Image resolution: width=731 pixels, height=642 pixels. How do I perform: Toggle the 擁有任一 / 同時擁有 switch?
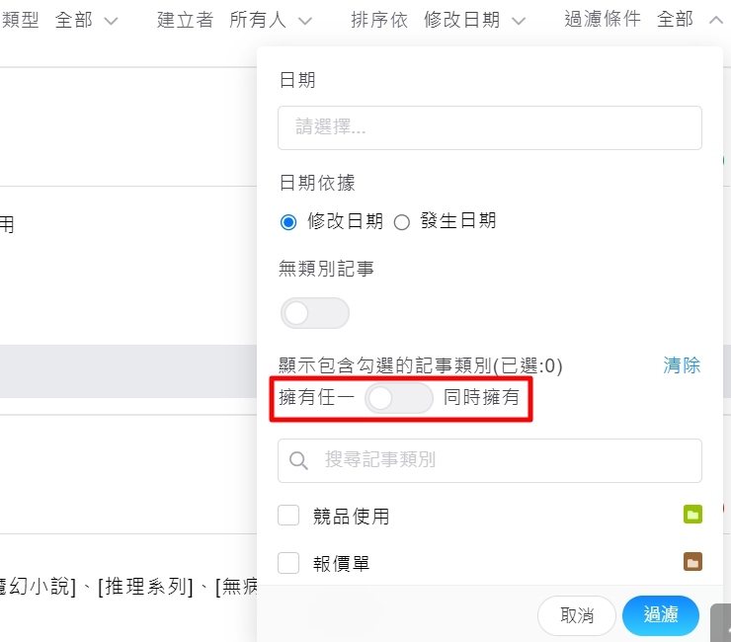[x=398, y=398]
